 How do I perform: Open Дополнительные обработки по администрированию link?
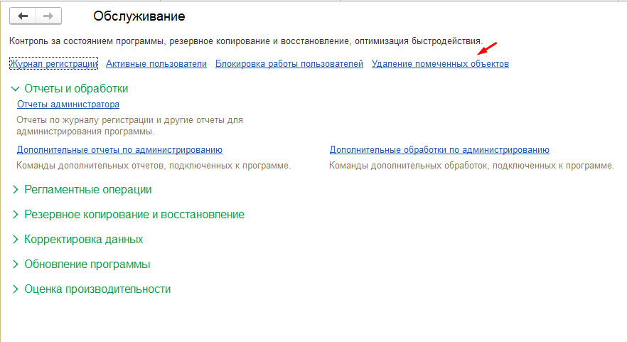tap(439, 150)
